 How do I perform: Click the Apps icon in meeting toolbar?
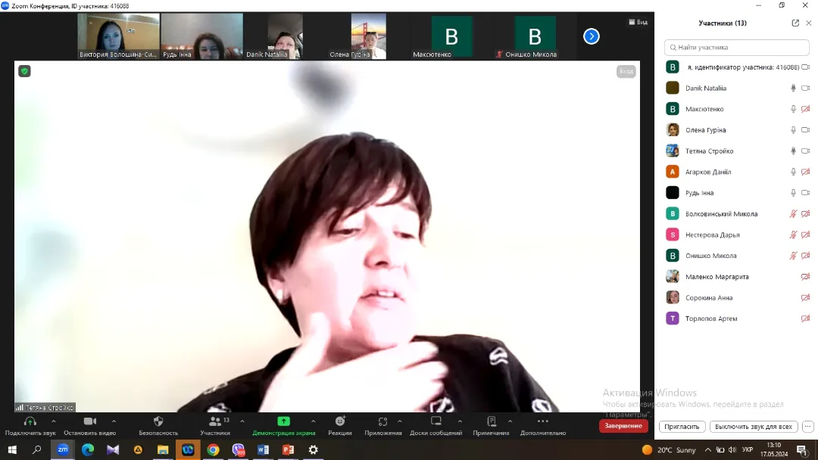coord(382,421)
